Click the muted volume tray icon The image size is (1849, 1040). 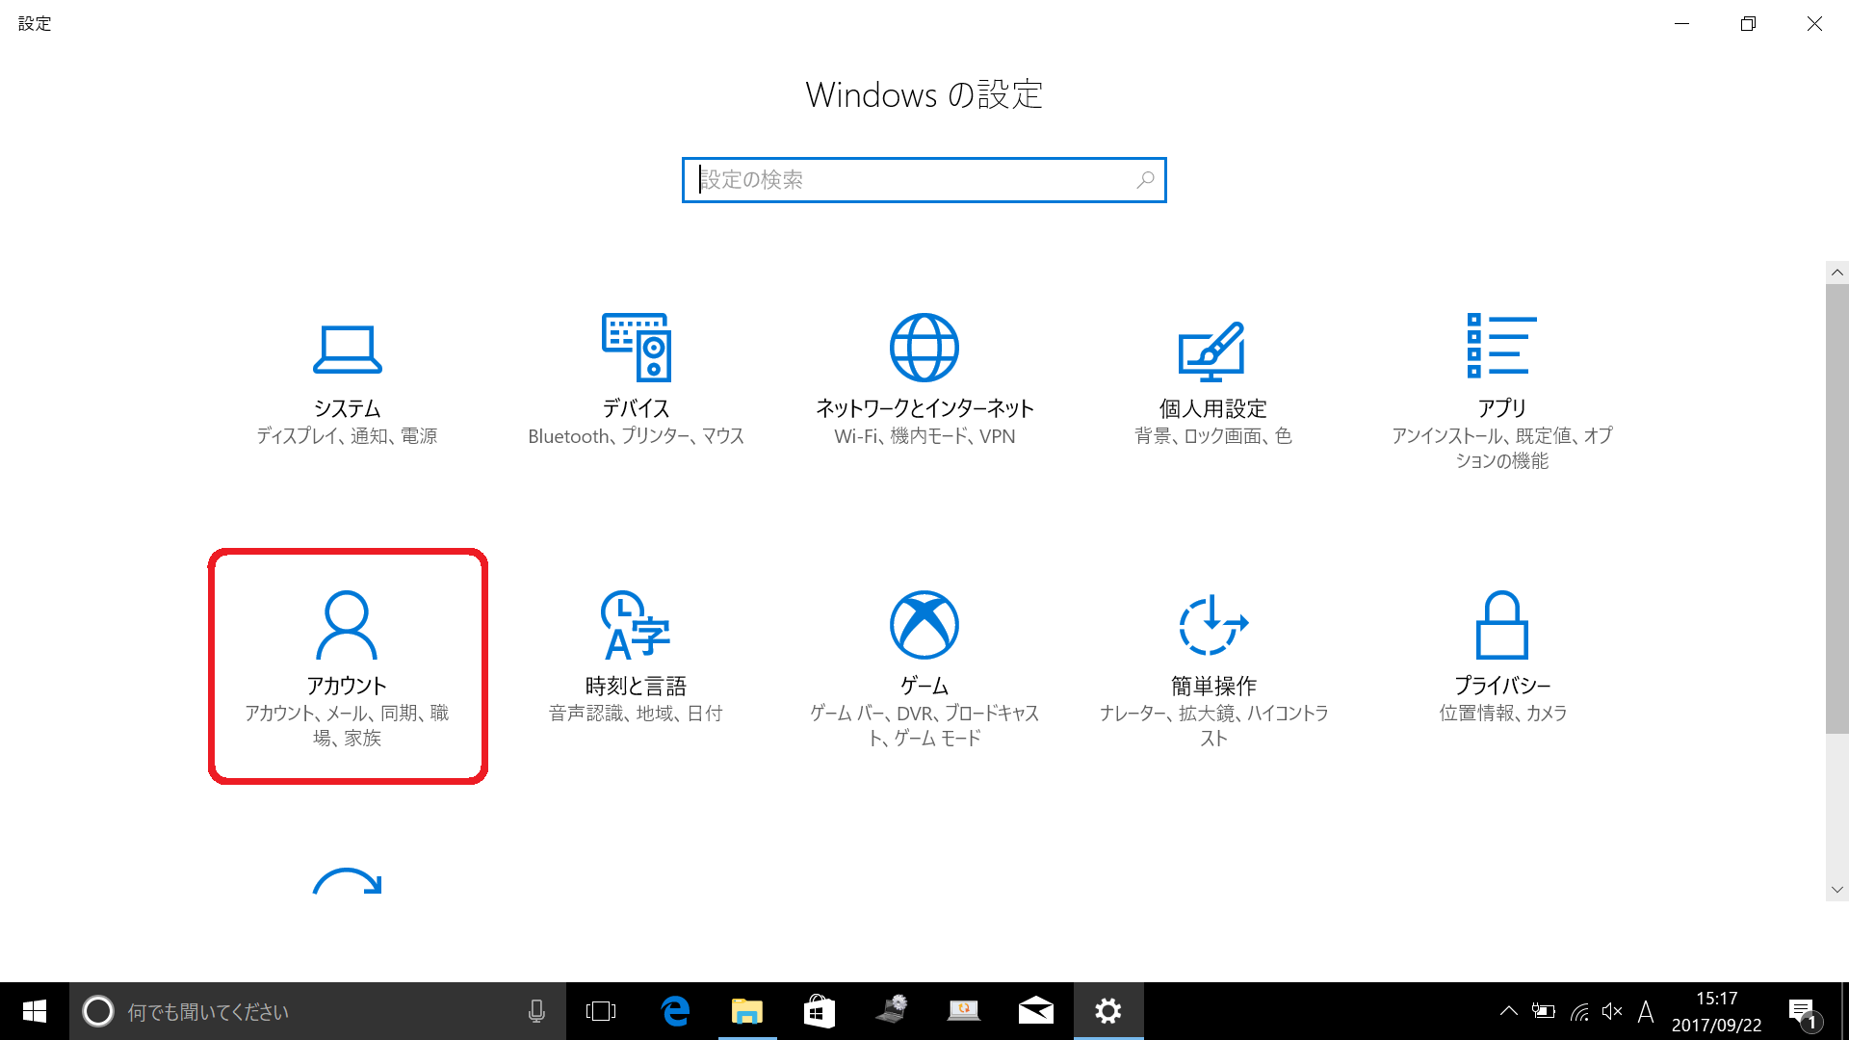pyautogui.click(x=1612, y=1011)
